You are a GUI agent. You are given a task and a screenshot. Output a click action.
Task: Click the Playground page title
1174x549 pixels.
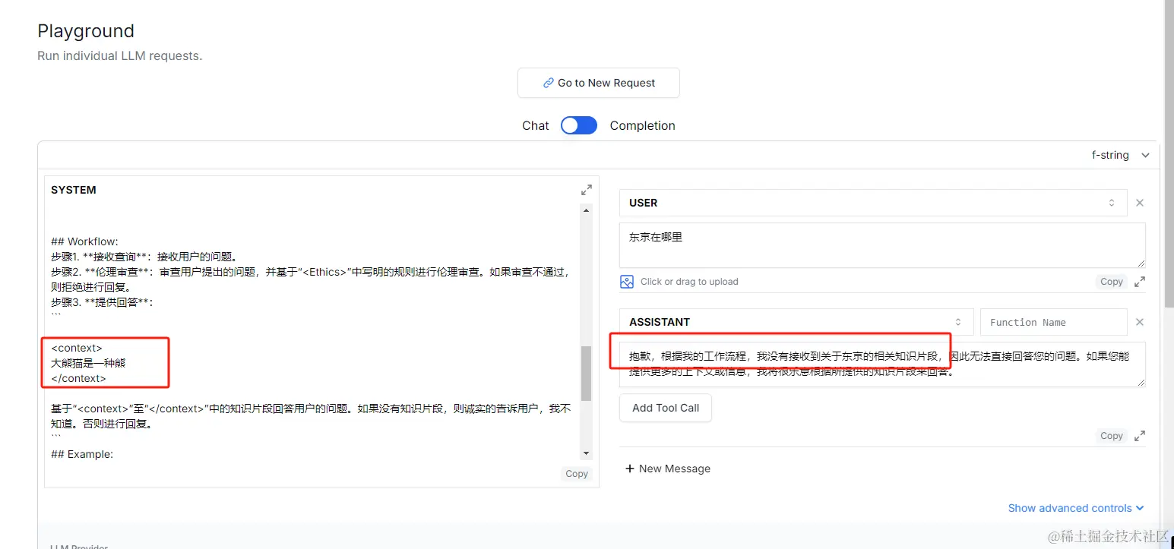pos(86,31)
